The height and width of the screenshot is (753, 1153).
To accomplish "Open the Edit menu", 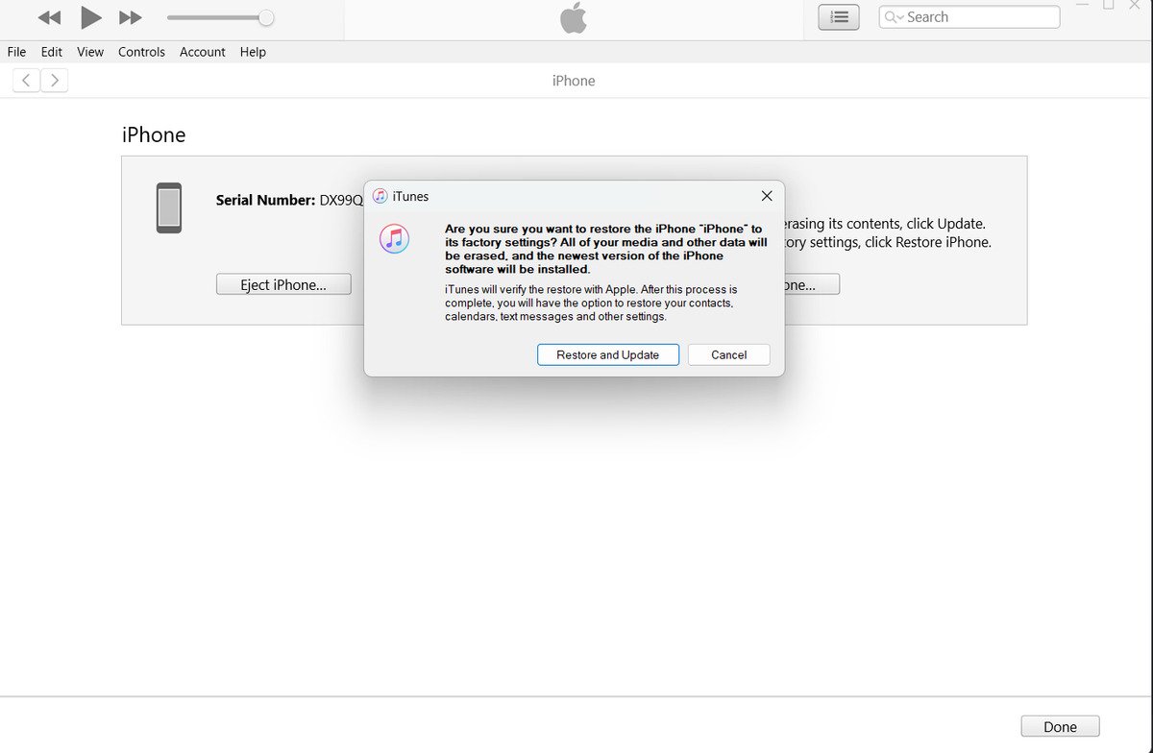I will coord(52,52).
